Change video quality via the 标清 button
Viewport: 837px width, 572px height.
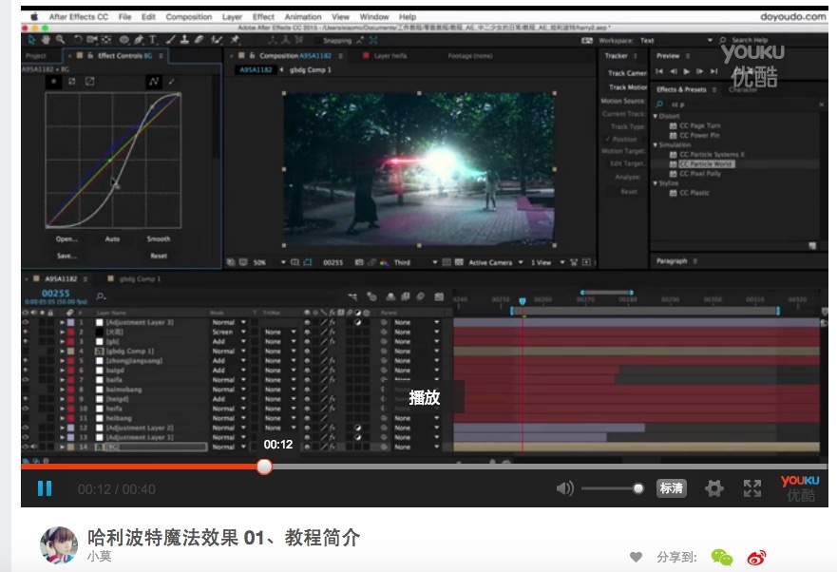(x=671, y=488)
